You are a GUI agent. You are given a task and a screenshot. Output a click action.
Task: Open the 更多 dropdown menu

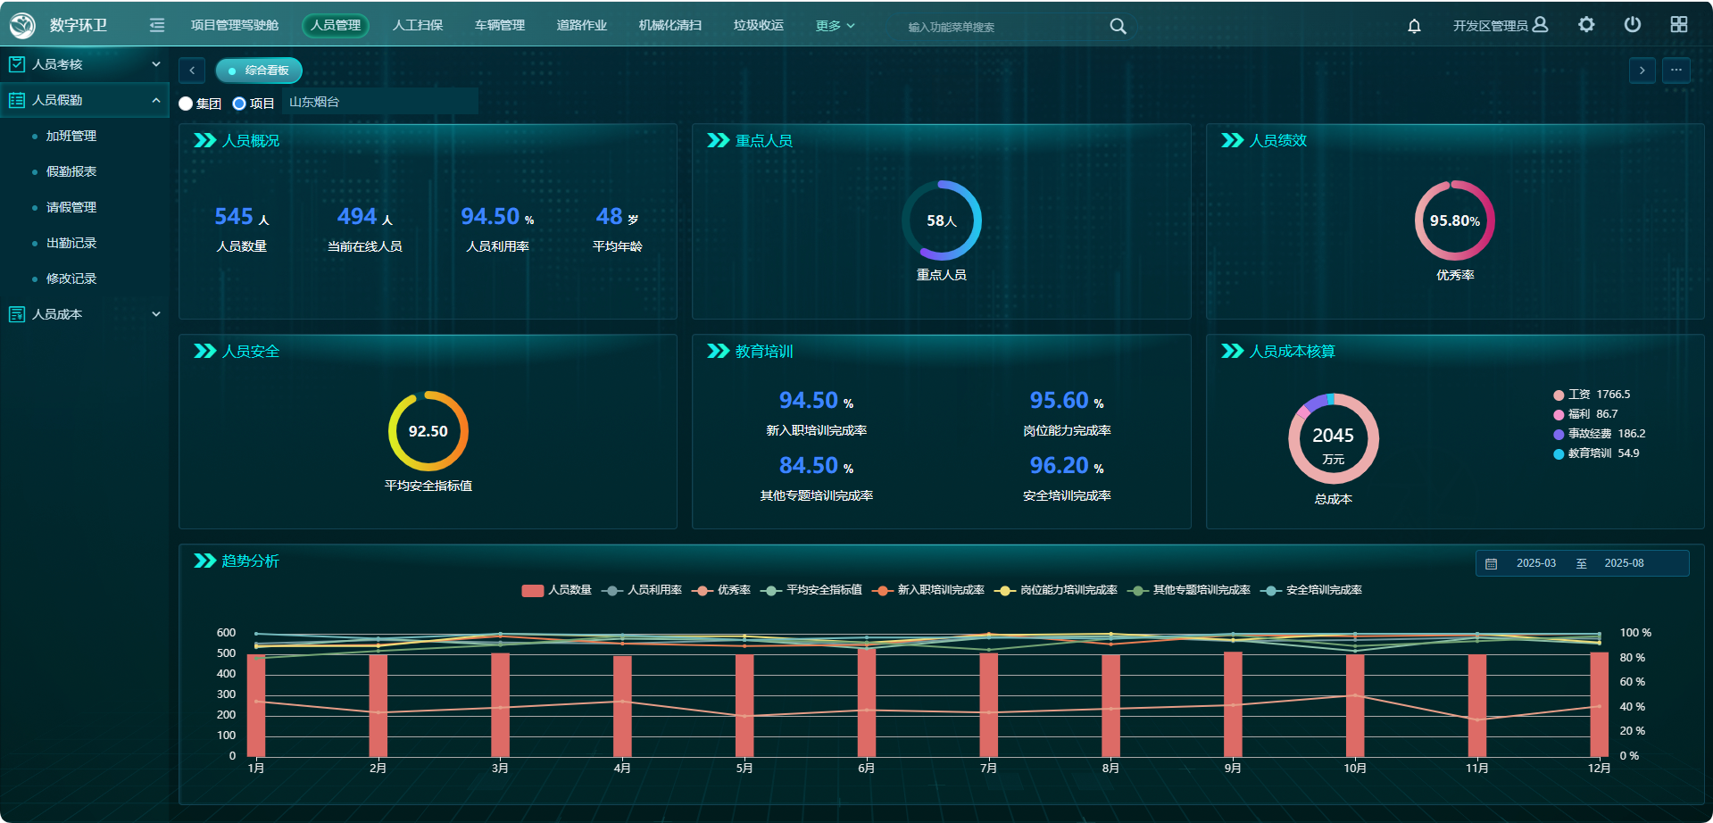(835, 26)
